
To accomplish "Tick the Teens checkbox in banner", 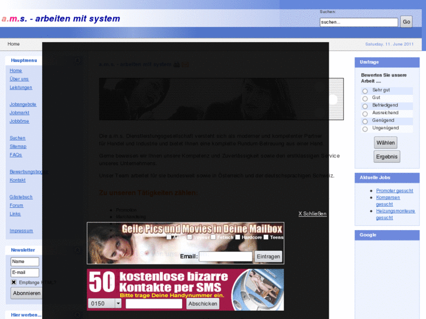I will click(x=266, y=237).
